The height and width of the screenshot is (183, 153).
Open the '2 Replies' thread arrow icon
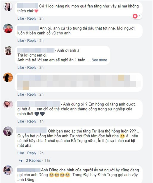pyautogui.click(x=21, y=161)
